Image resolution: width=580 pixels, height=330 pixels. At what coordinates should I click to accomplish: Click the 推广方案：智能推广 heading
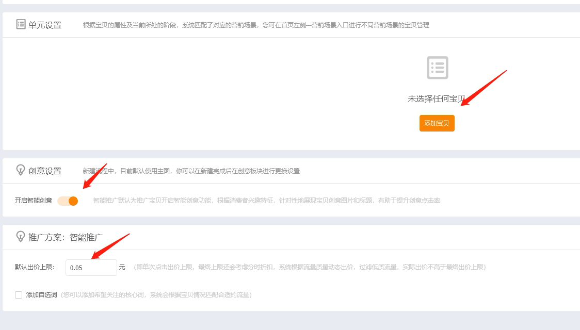coord(66,237)
